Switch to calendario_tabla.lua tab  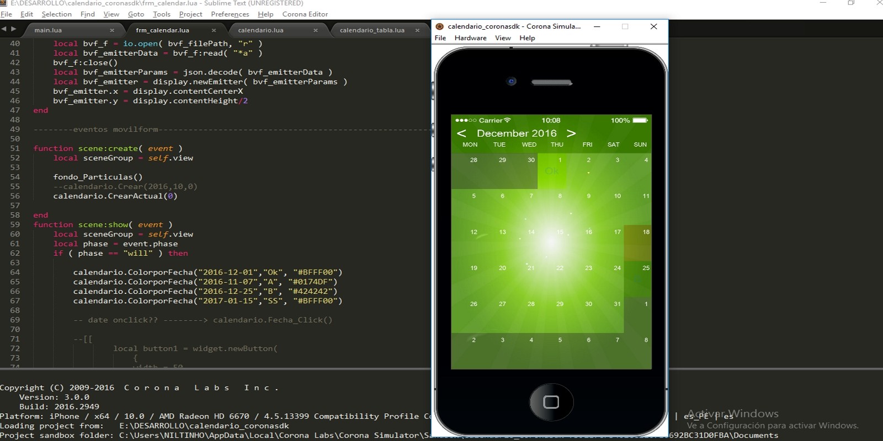click(372, 30)
